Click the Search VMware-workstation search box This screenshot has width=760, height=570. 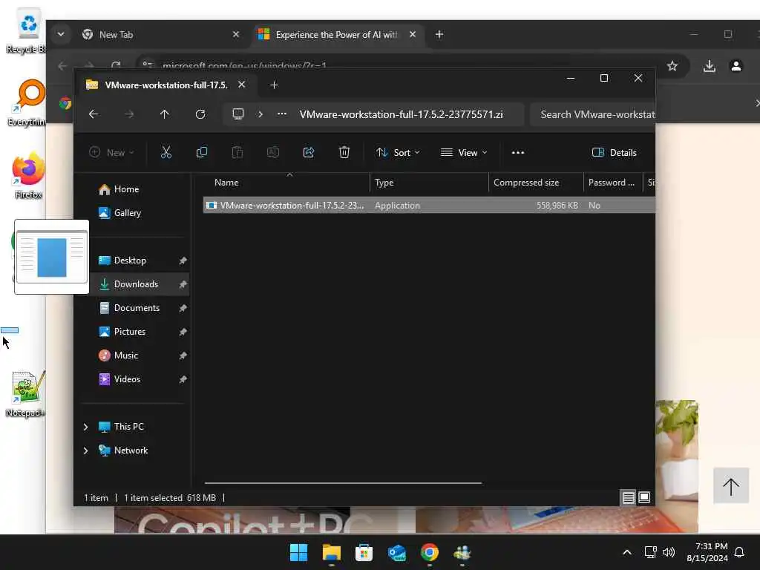593,114
